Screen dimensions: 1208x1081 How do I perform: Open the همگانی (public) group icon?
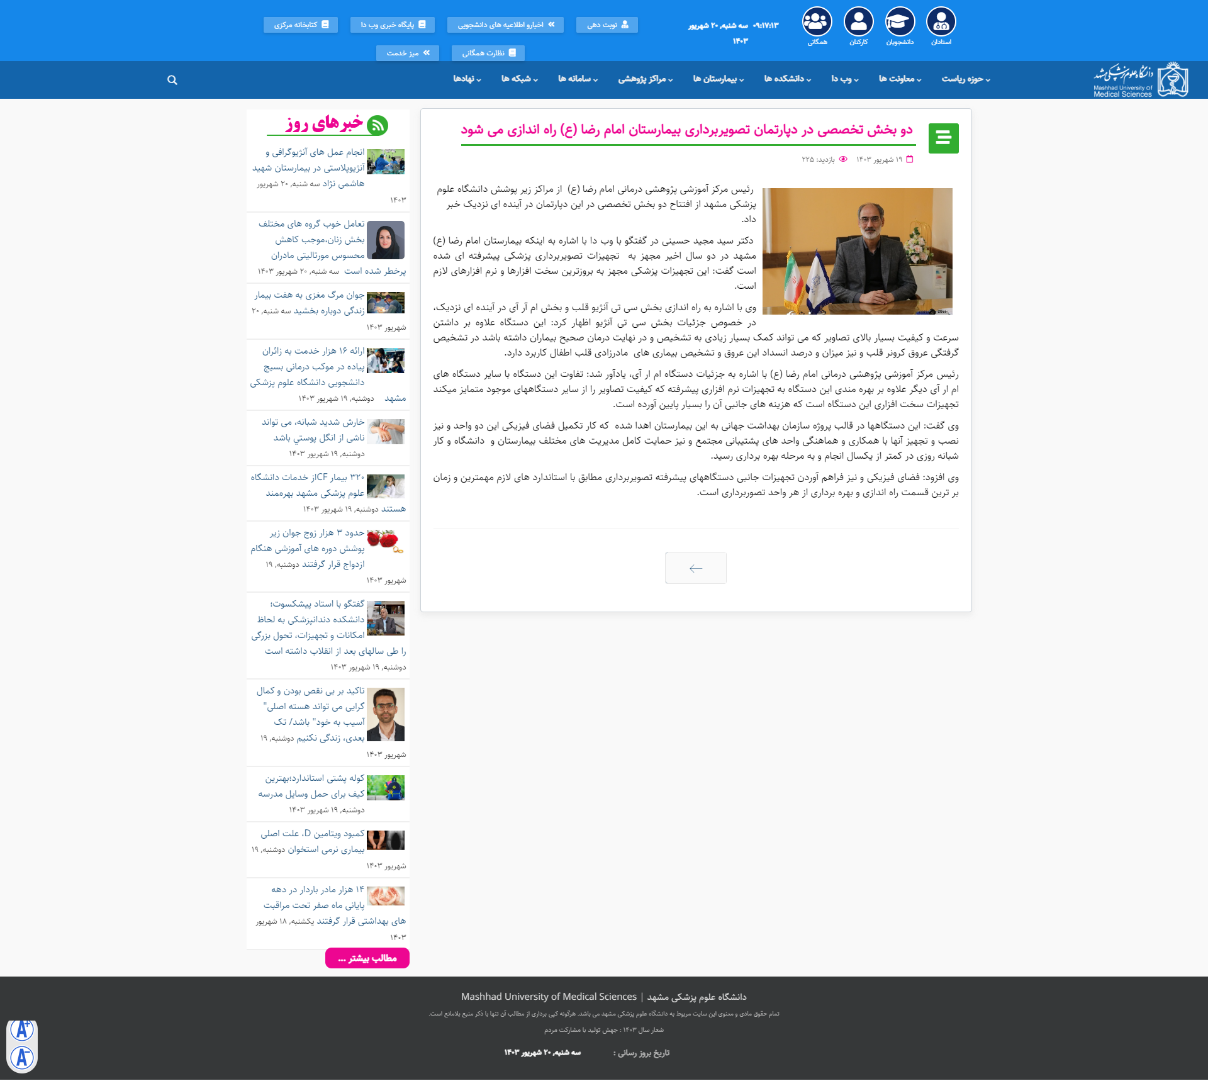click(817, 22)
